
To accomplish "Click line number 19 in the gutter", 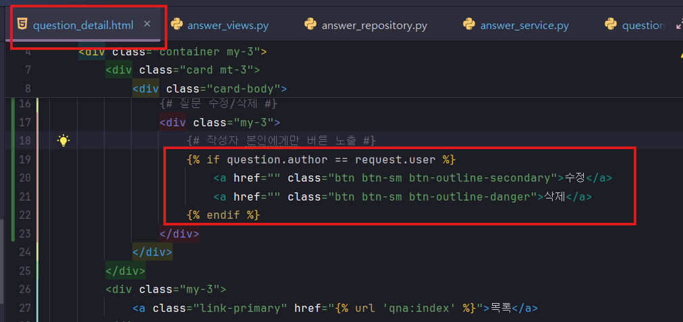I will [25, 159].
